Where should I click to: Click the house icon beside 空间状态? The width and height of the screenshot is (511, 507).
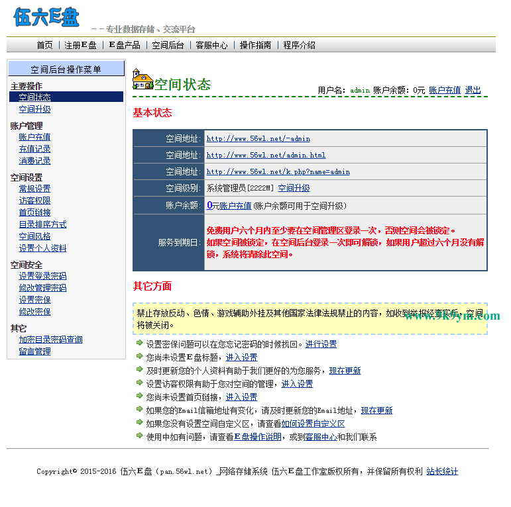tap(142, 79)
